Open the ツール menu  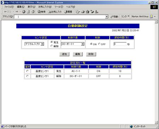click(x=59, y=7)
